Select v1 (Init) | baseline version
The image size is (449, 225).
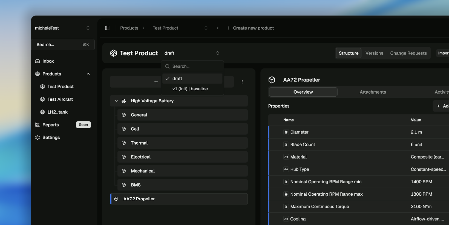pyautogui.click(x=192, y=89)
